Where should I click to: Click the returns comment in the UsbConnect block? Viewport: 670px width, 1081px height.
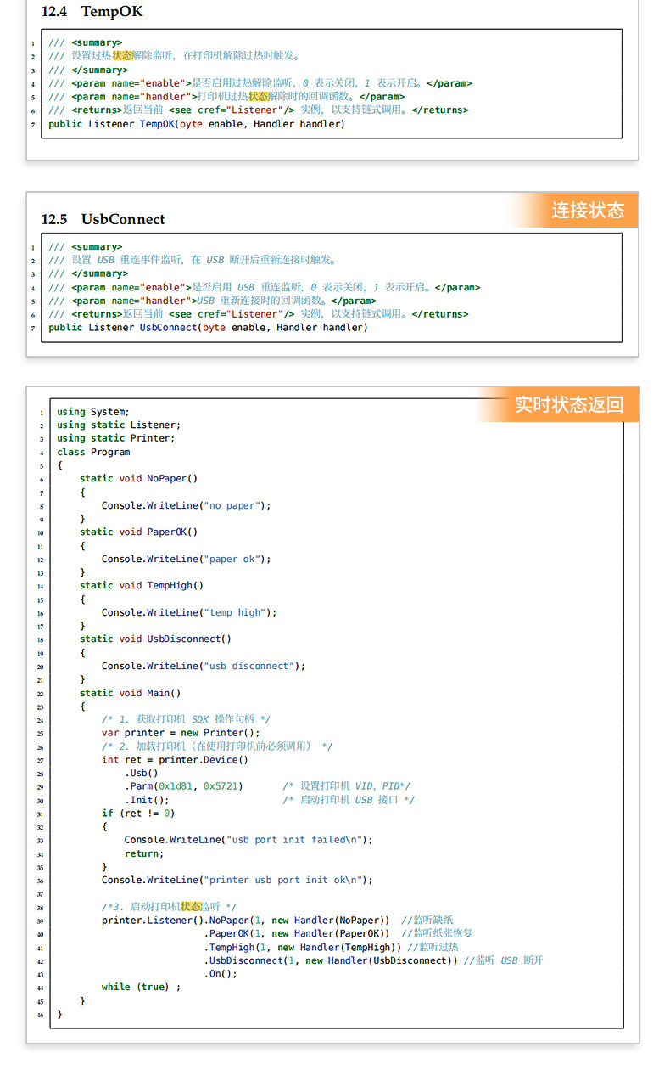(258, 314)
